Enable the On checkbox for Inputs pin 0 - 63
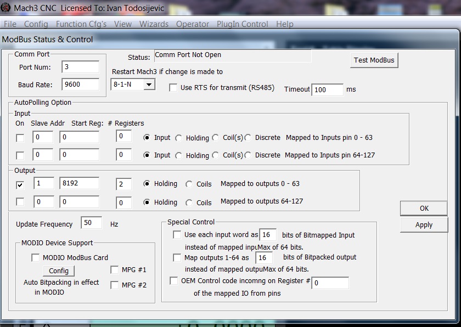 (20, 138)
